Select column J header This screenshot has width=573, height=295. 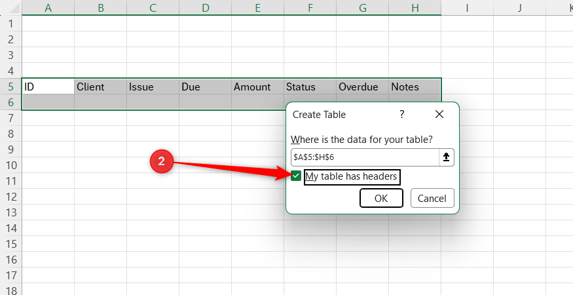pyautogui.click(x=520, y=8)
